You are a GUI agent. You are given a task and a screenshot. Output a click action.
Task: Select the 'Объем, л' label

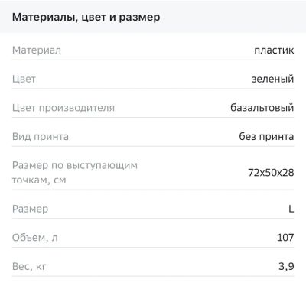[35, 238]
